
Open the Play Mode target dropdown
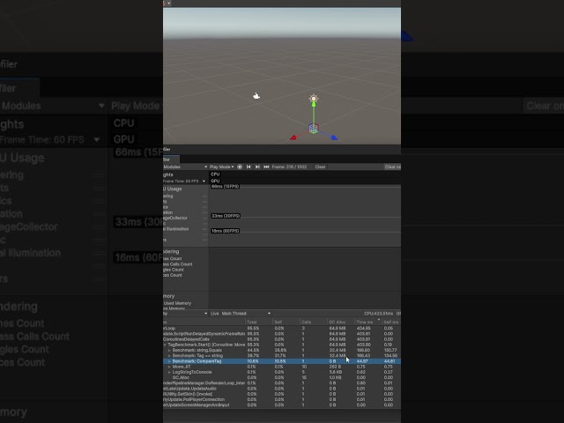pos(221,167)
